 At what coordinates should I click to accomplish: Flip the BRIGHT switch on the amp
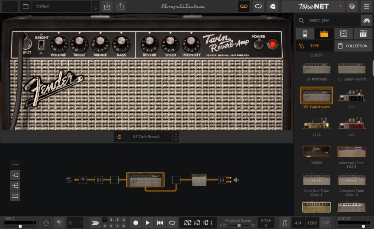(x=42, y=45)
